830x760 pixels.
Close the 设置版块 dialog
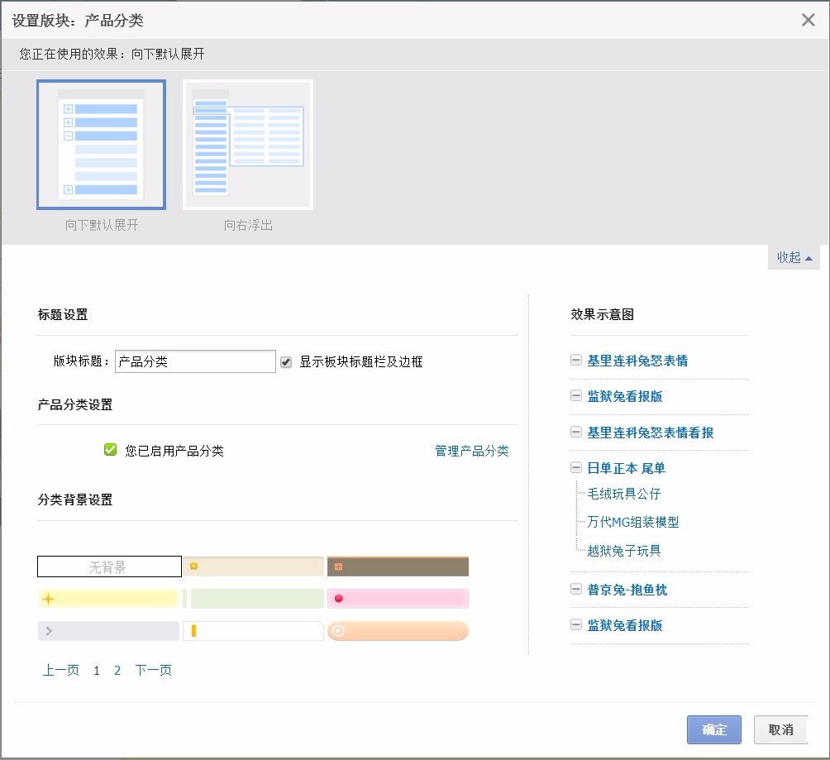[x=808, y=20]
